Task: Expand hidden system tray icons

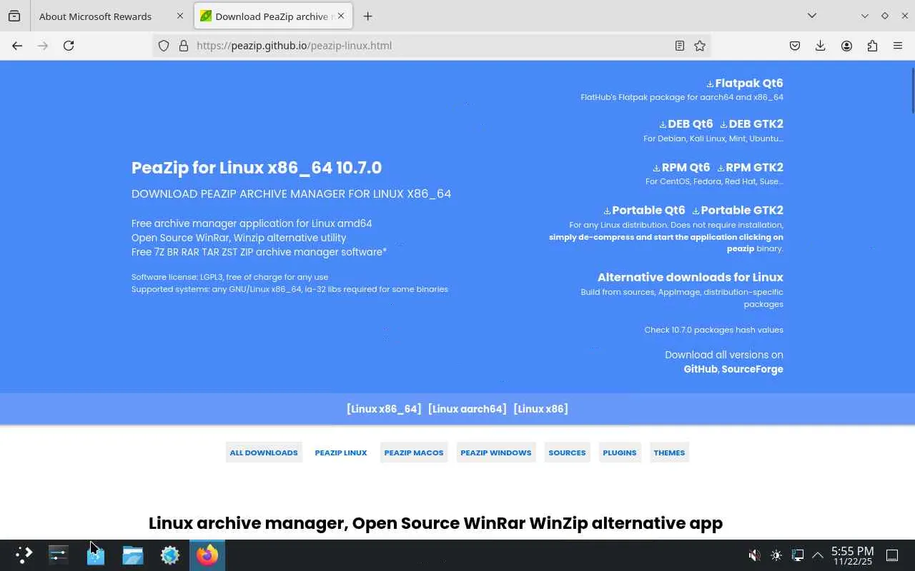Action: coord(818,555)
